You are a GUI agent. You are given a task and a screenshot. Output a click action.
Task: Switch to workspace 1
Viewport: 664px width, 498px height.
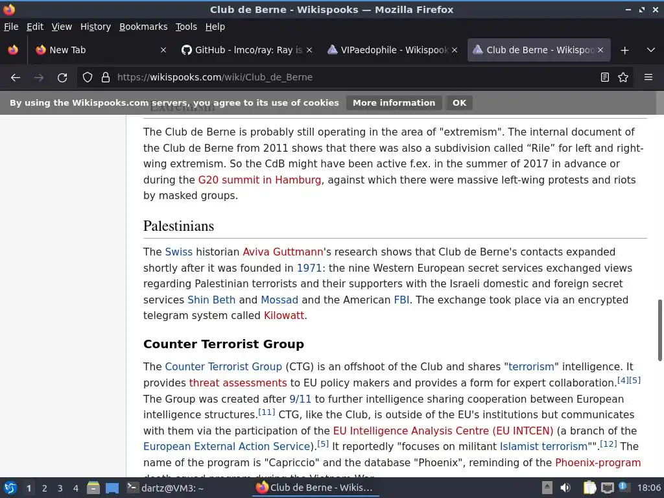click(x=29, y=488)
